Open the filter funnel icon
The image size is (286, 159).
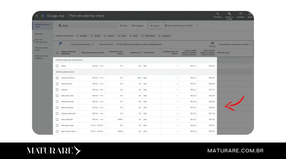pos(60,44)
